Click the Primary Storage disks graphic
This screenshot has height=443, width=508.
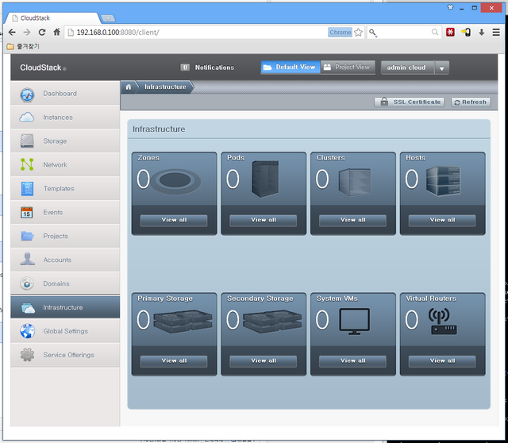pos(183,322)
